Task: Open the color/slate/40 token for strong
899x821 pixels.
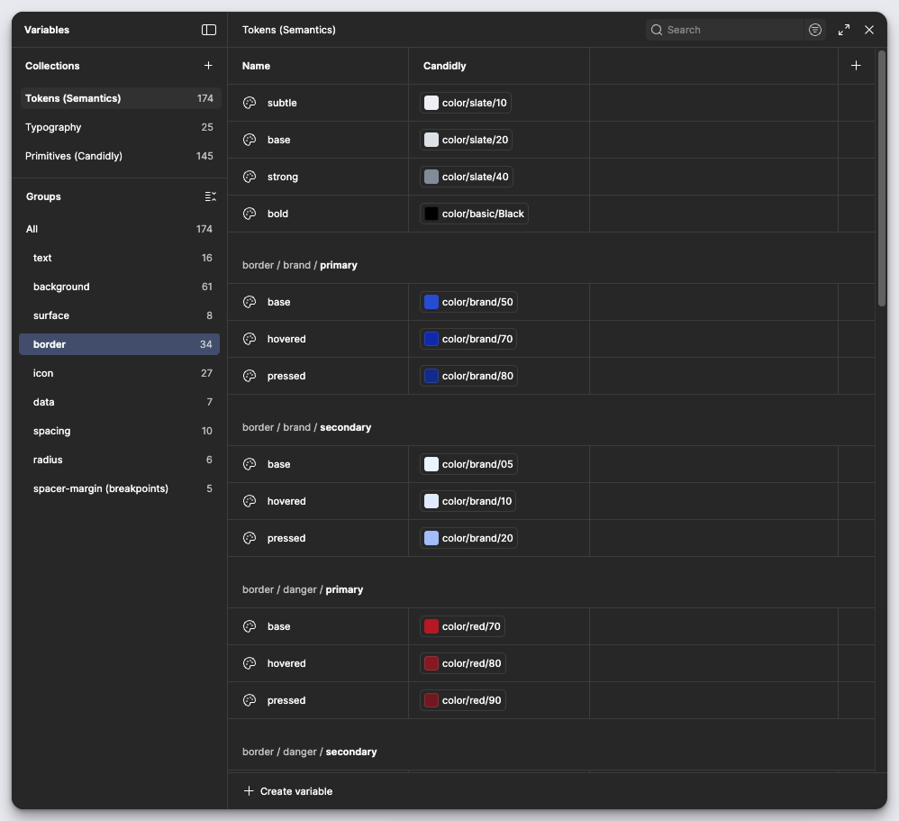Action: point(466,176)
